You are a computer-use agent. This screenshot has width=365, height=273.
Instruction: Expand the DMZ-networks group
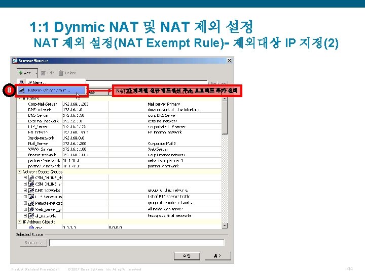25,191
